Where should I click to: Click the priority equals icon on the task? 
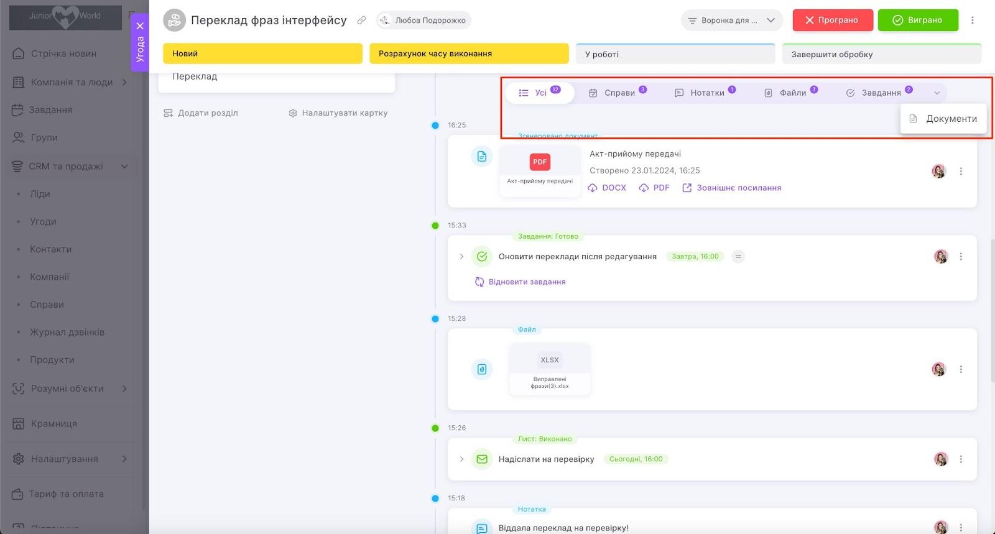point(738,256)
